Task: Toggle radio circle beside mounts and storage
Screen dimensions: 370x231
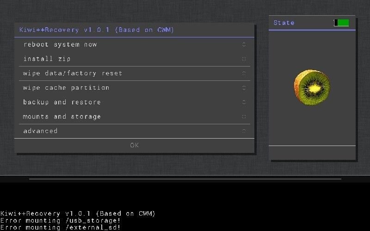Action: click(x=244, y=117)
